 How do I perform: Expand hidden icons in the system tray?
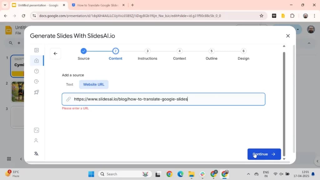pyautogui.click(x=248, y=174)
